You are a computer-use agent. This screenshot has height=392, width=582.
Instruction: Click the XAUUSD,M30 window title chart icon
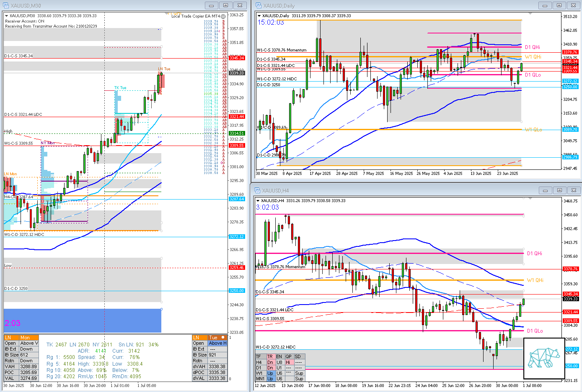coord(5,5)
